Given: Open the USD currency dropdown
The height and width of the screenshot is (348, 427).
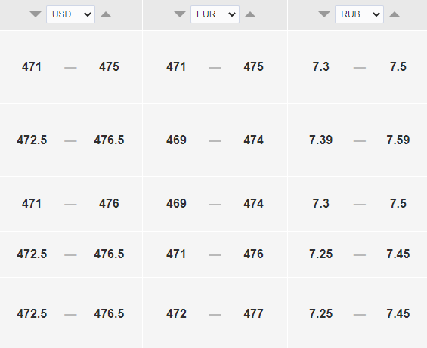Looking at the screenshot, I should [70, 14].
